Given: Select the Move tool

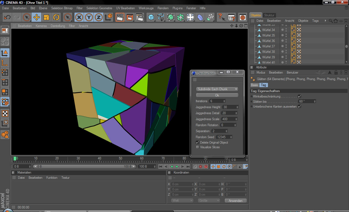Looking at the screenshot, I should pos(36,17).
